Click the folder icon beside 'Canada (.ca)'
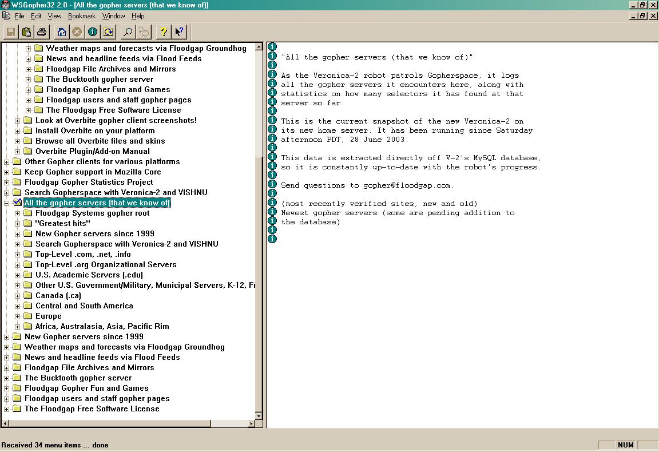The width and height of the screenshot is (659, 452). pyautogui.click(x=27, y=296)
